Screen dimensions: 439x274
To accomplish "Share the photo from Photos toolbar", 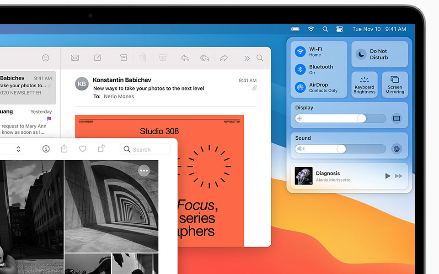I will (64, 148).
